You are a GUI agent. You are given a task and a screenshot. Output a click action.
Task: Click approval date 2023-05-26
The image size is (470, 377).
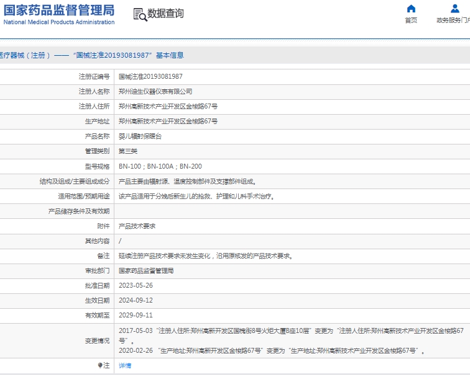pos(136,285)
